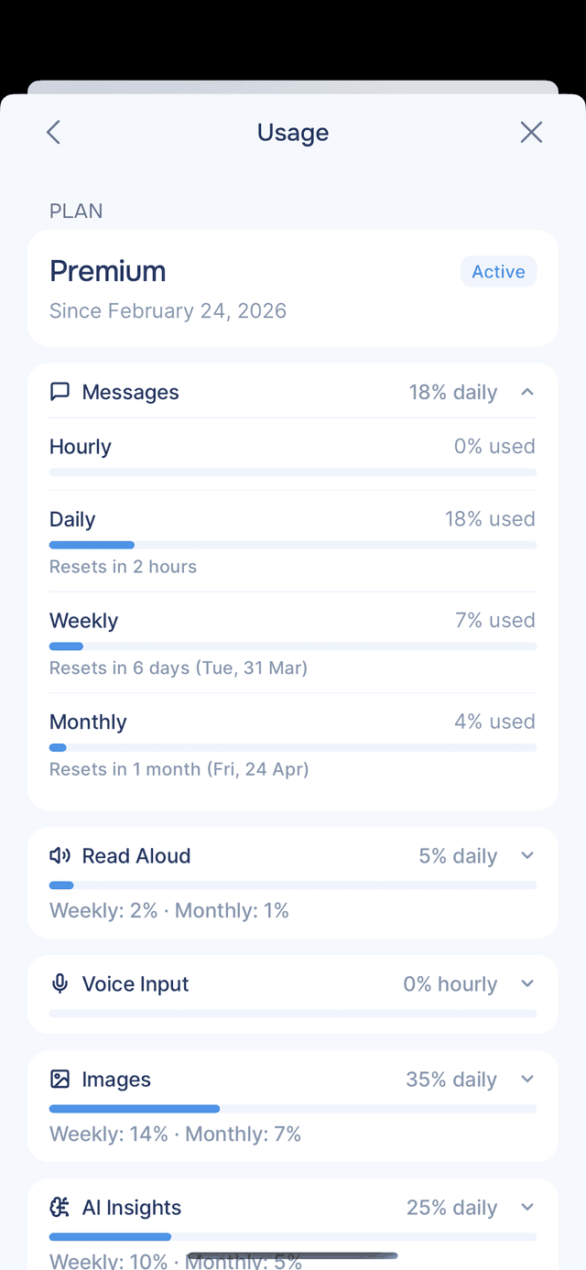Select the Images picture icon
The image size is (586, 1270).
[x=59, y=1079]
